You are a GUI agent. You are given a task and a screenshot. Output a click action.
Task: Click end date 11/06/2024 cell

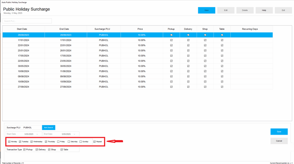pos(66,71)
